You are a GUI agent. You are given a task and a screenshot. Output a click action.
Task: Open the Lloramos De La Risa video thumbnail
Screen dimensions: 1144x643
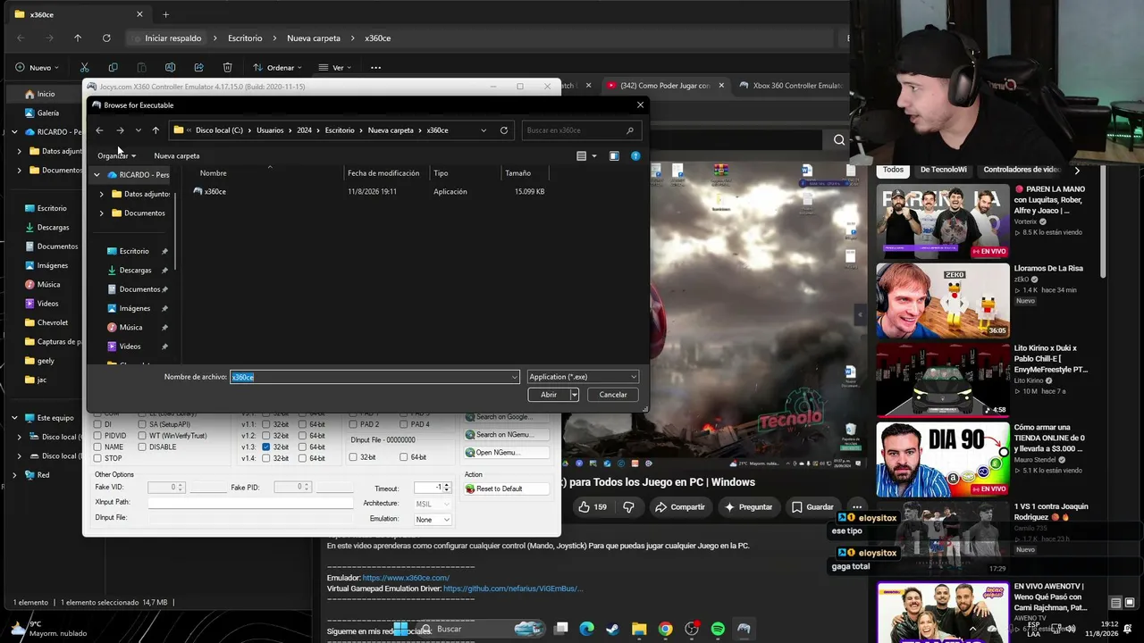tap(943, 301)
